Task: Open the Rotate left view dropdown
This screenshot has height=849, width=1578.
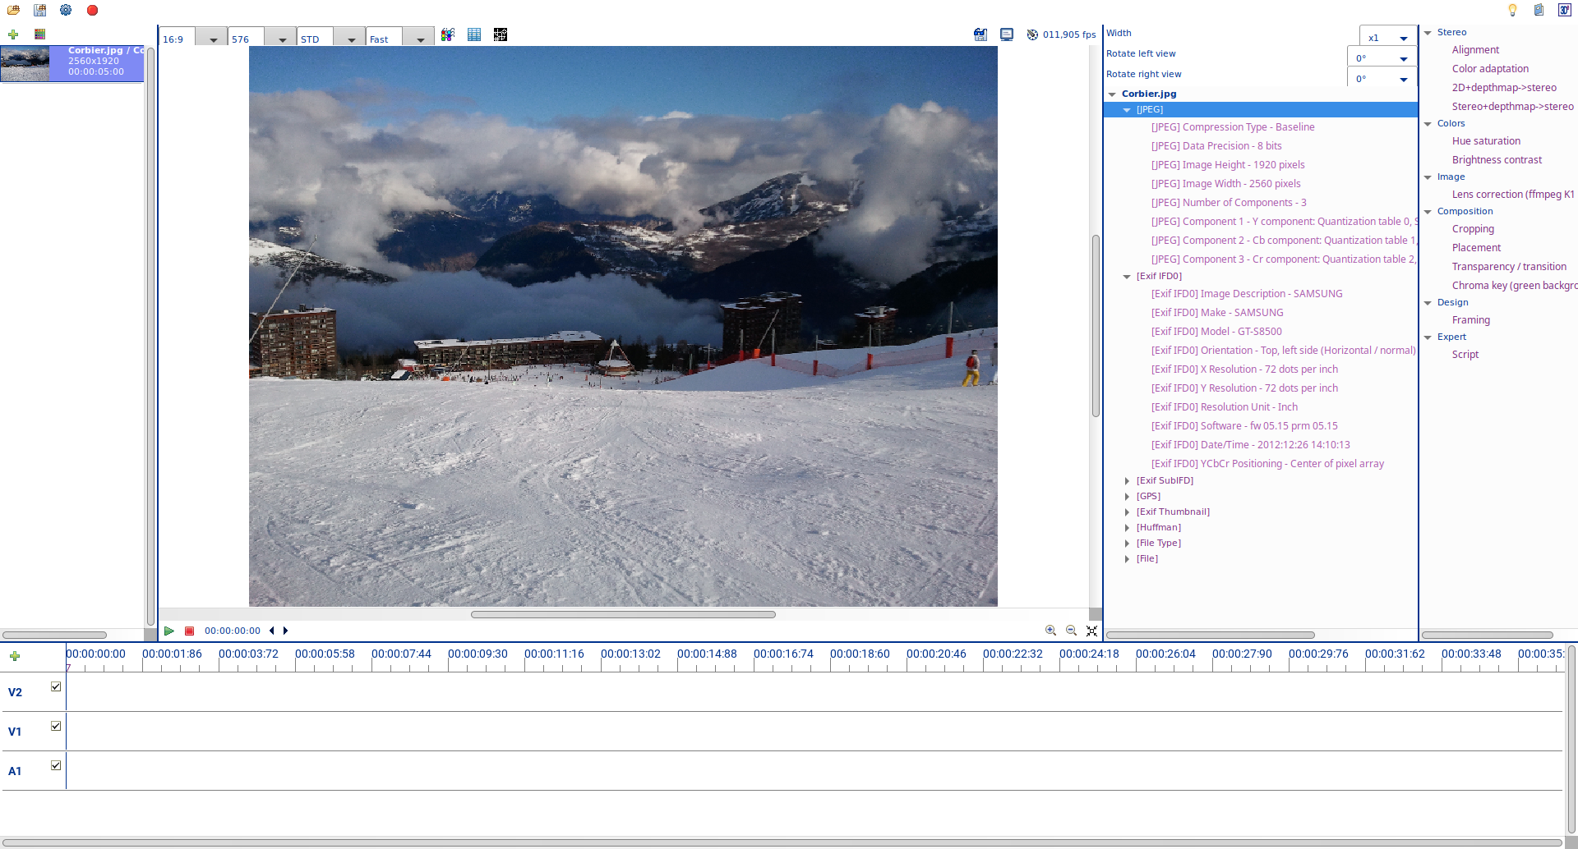Action: pyautogui.click(x=1403, y=58)
